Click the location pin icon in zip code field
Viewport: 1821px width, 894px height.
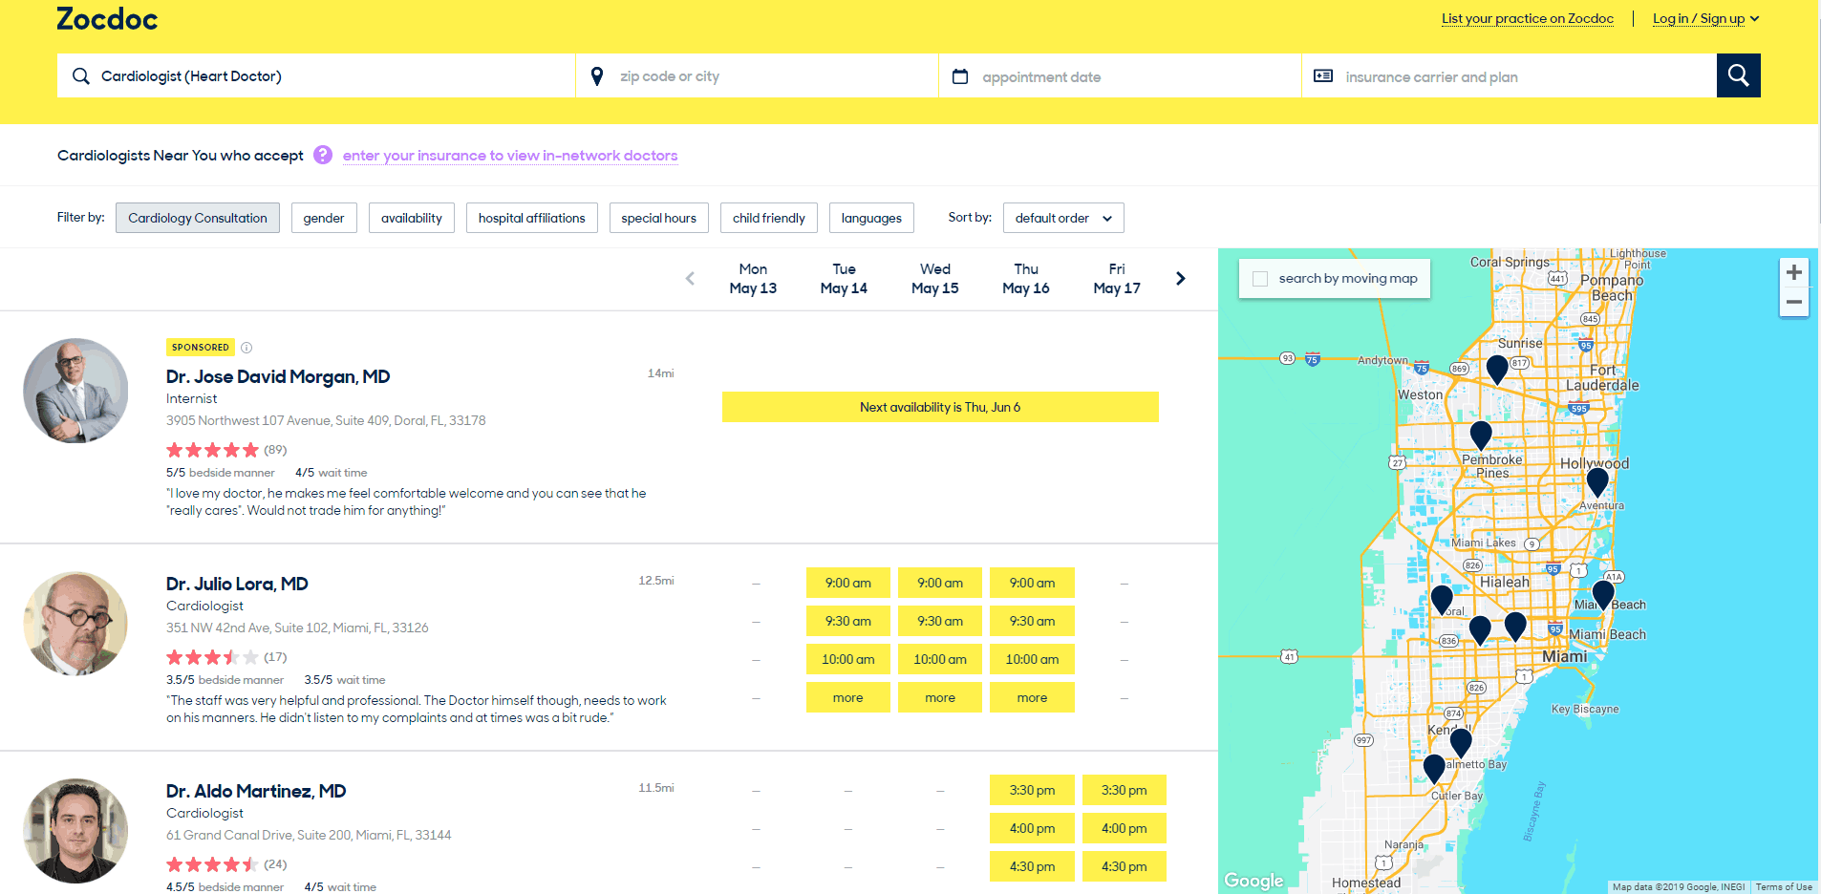[x=596, y=75]
